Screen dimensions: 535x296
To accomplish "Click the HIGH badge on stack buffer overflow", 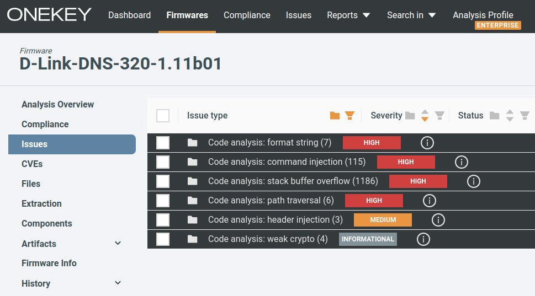I will [418, 181].
